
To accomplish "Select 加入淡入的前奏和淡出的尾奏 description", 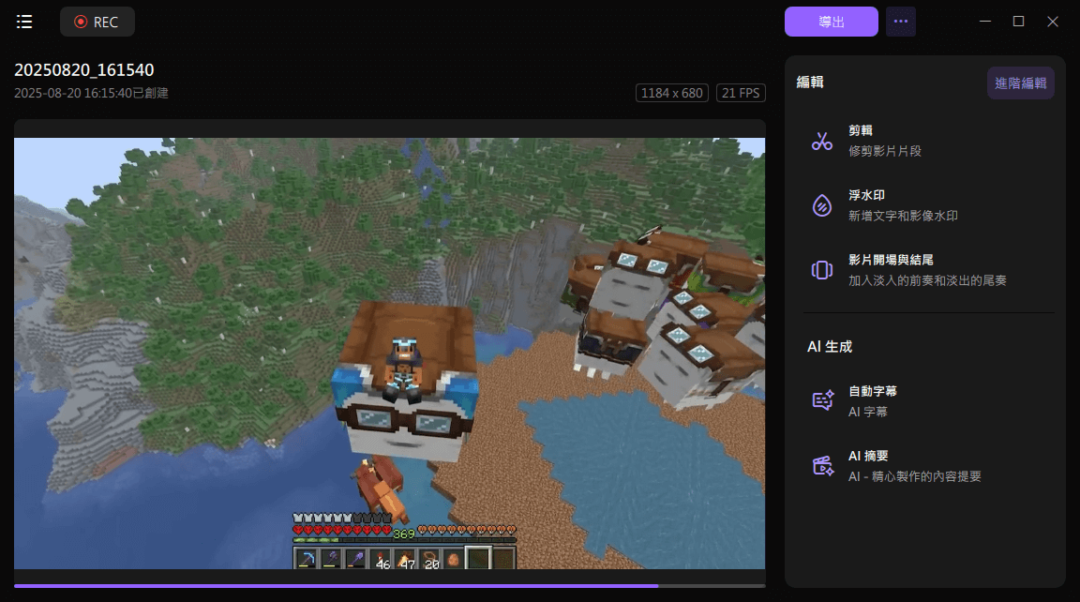I will pyautogui.click(x=927, y=280).
